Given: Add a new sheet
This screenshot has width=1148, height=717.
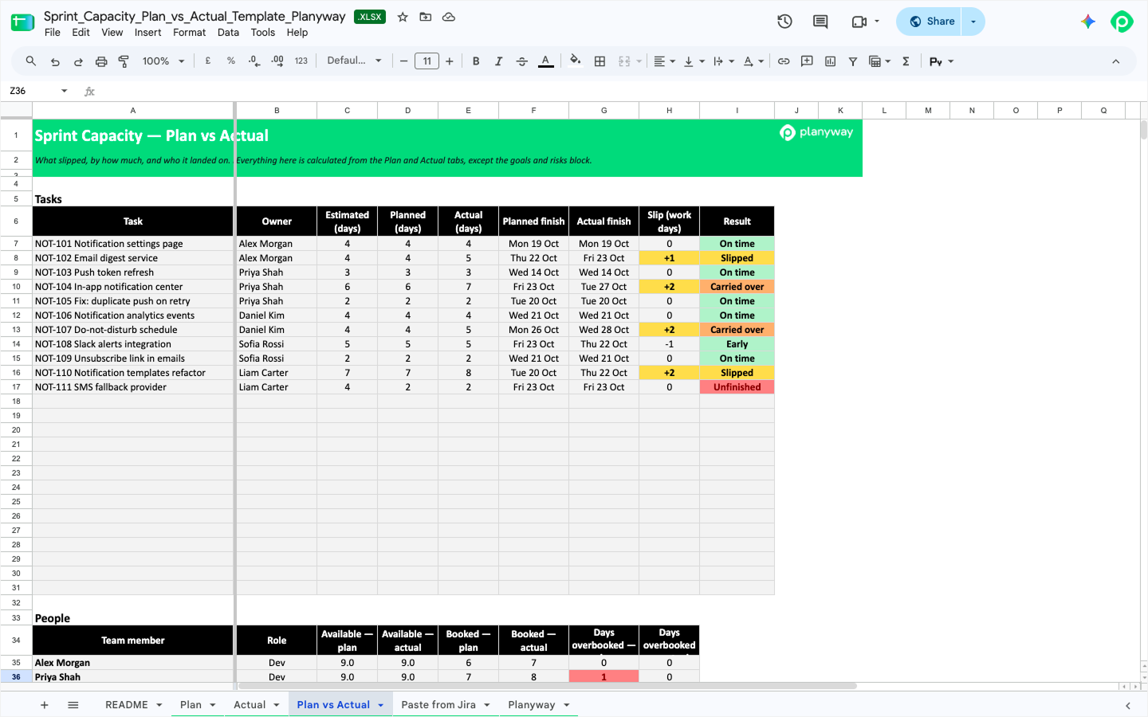Looking at the screenshot, I should (45, 705).
